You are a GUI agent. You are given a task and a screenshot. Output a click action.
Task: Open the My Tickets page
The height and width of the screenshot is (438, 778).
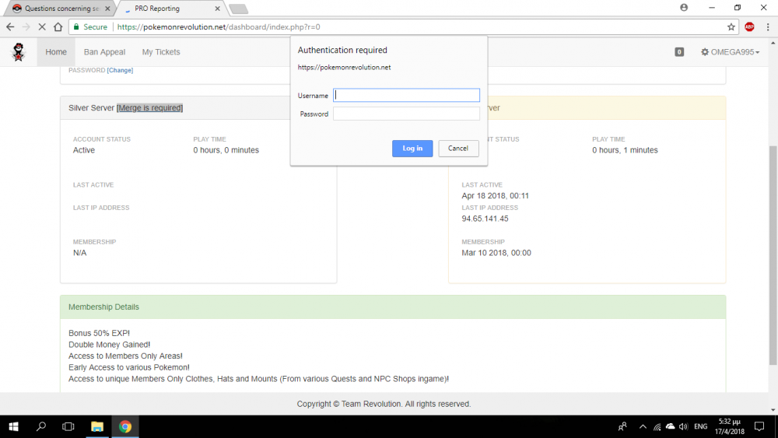pos(161,51)
